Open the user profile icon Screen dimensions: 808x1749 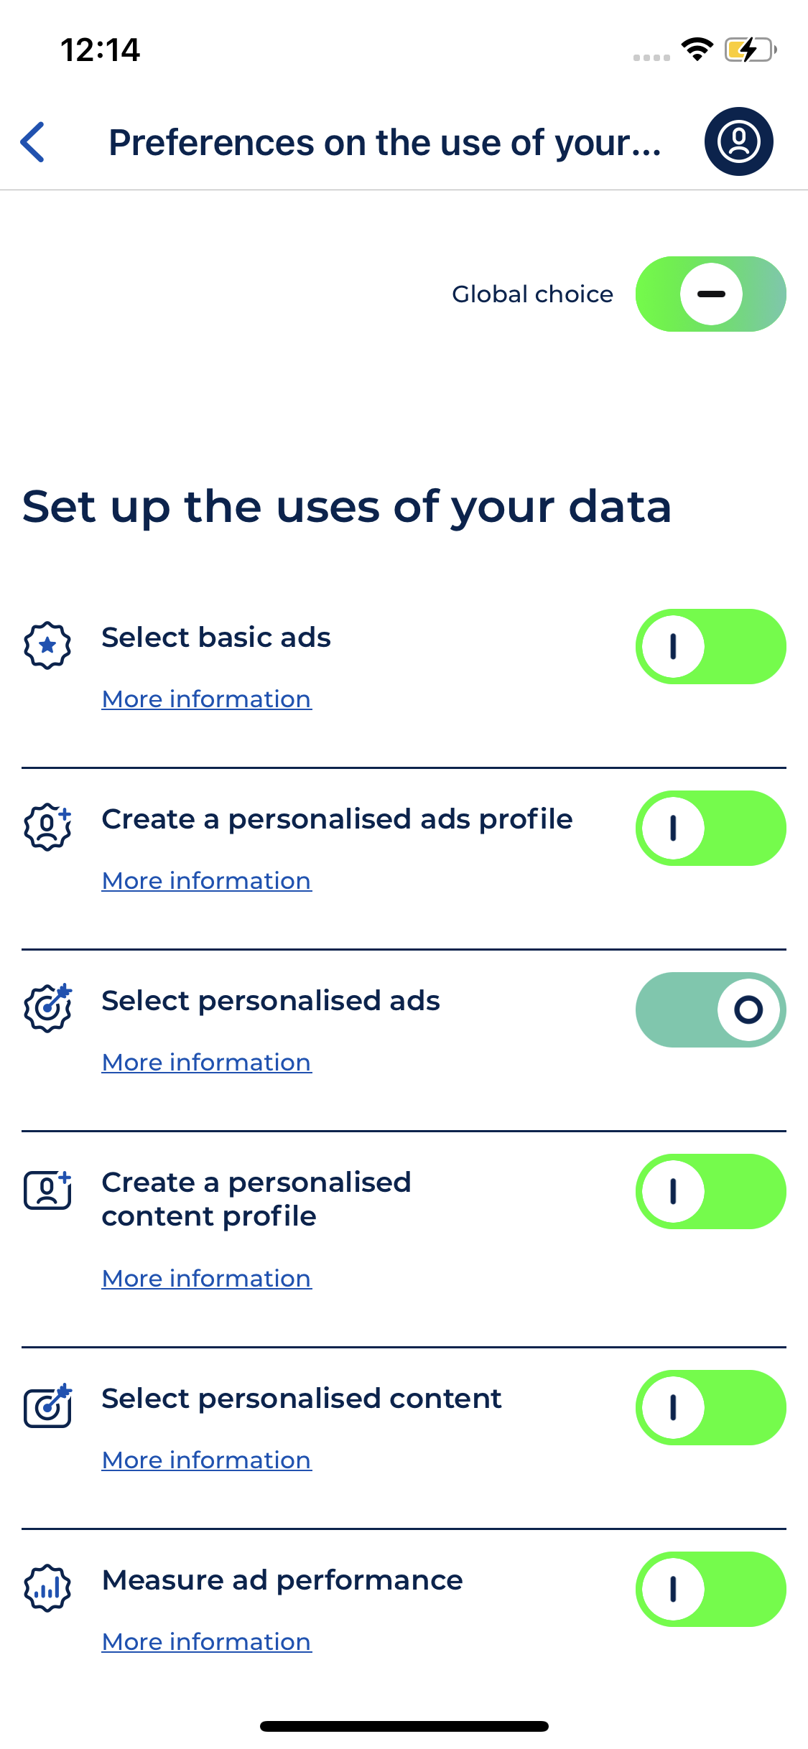[738, 141]
